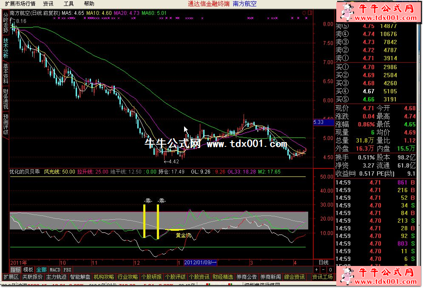Choose the 全部 indicator filter

[42, 269]
